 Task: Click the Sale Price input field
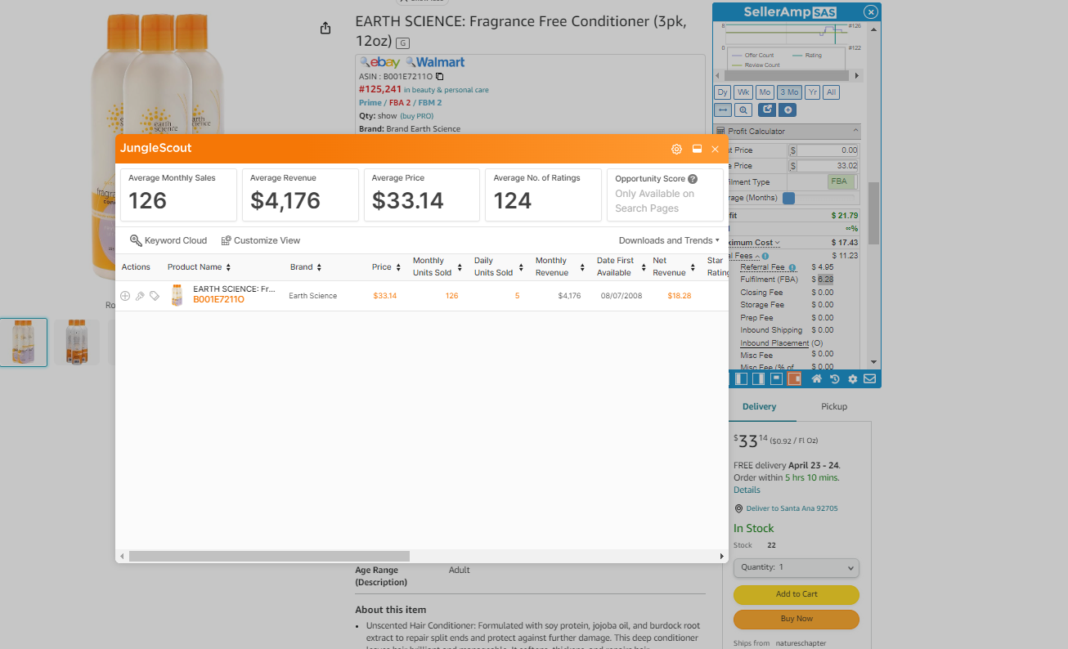pyautogui.click(x=828, y=166)
